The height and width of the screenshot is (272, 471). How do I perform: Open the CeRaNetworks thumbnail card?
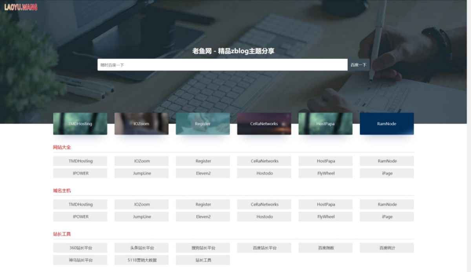click(264, 124)
